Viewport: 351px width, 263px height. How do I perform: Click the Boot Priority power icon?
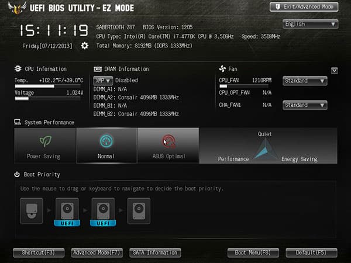pyautogui.click(x=17, y=174)
